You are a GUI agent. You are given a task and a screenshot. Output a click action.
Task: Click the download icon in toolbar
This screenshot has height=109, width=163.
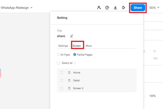click(x=115, y=8)
